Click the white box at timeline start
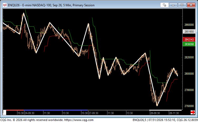The image size is (198, 122). click(x=4, y=112)
